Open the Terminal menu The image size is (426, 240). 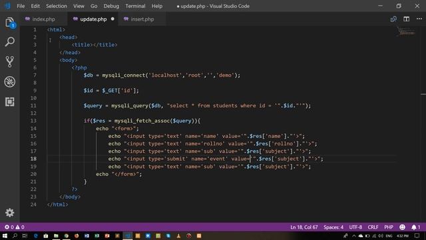pyautogui.click(x=135, y=6)
